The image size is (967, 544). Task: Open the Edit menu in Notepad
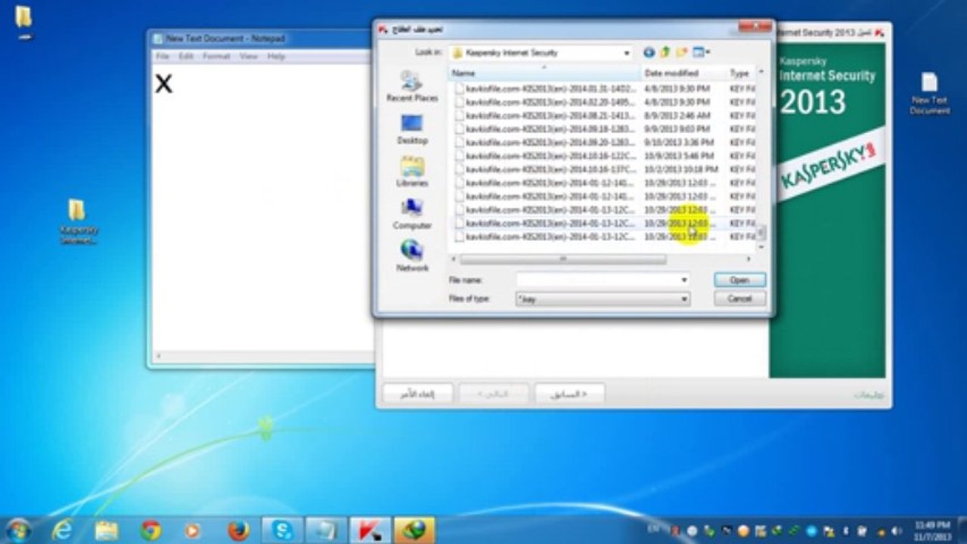point(186,57)
